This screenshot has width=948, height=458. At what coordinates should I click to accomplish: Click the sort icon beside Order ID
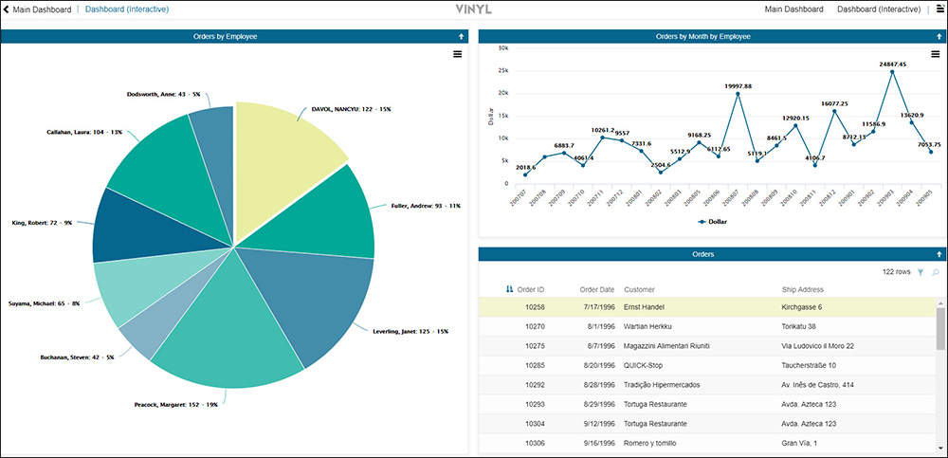pos(510,289)
